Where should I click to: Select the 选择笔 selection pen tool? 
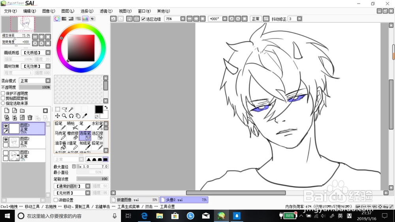(85, 136)
